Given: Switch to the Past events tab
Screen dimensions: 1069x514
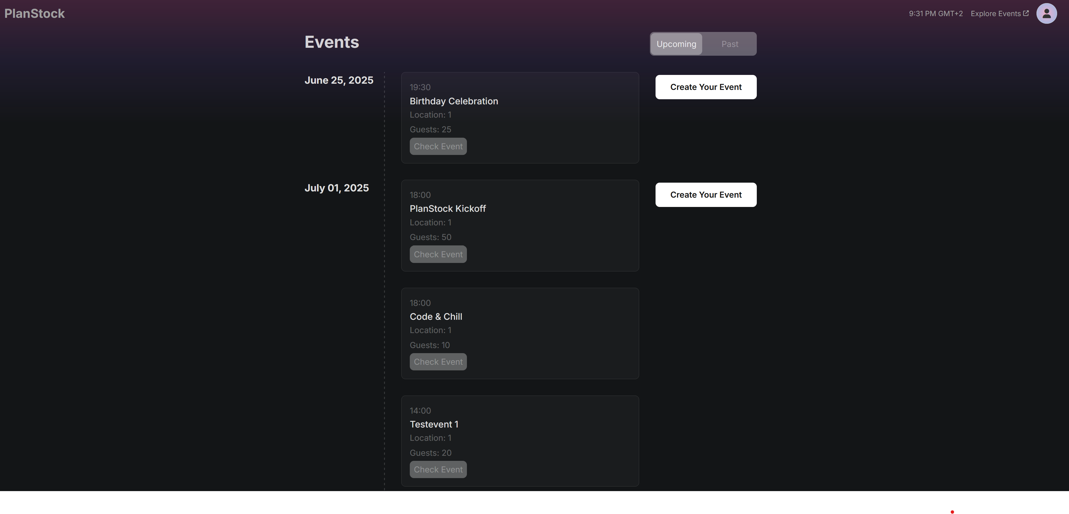Looking at the screenshot, I should (730, 44).
